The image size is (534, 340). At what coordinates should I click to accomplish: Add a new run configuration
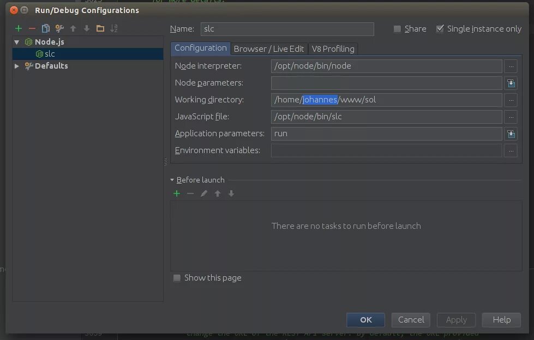[19, 28]
